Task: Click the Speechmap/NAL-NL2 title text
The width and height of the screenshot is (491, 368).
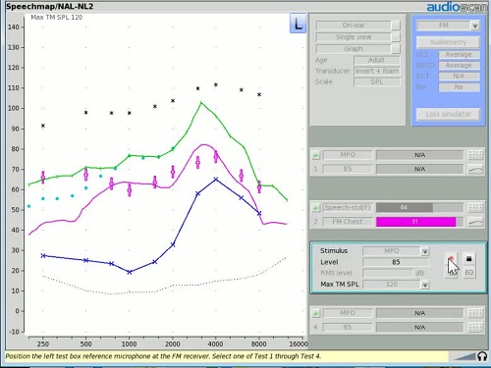Action: (50, 7)
